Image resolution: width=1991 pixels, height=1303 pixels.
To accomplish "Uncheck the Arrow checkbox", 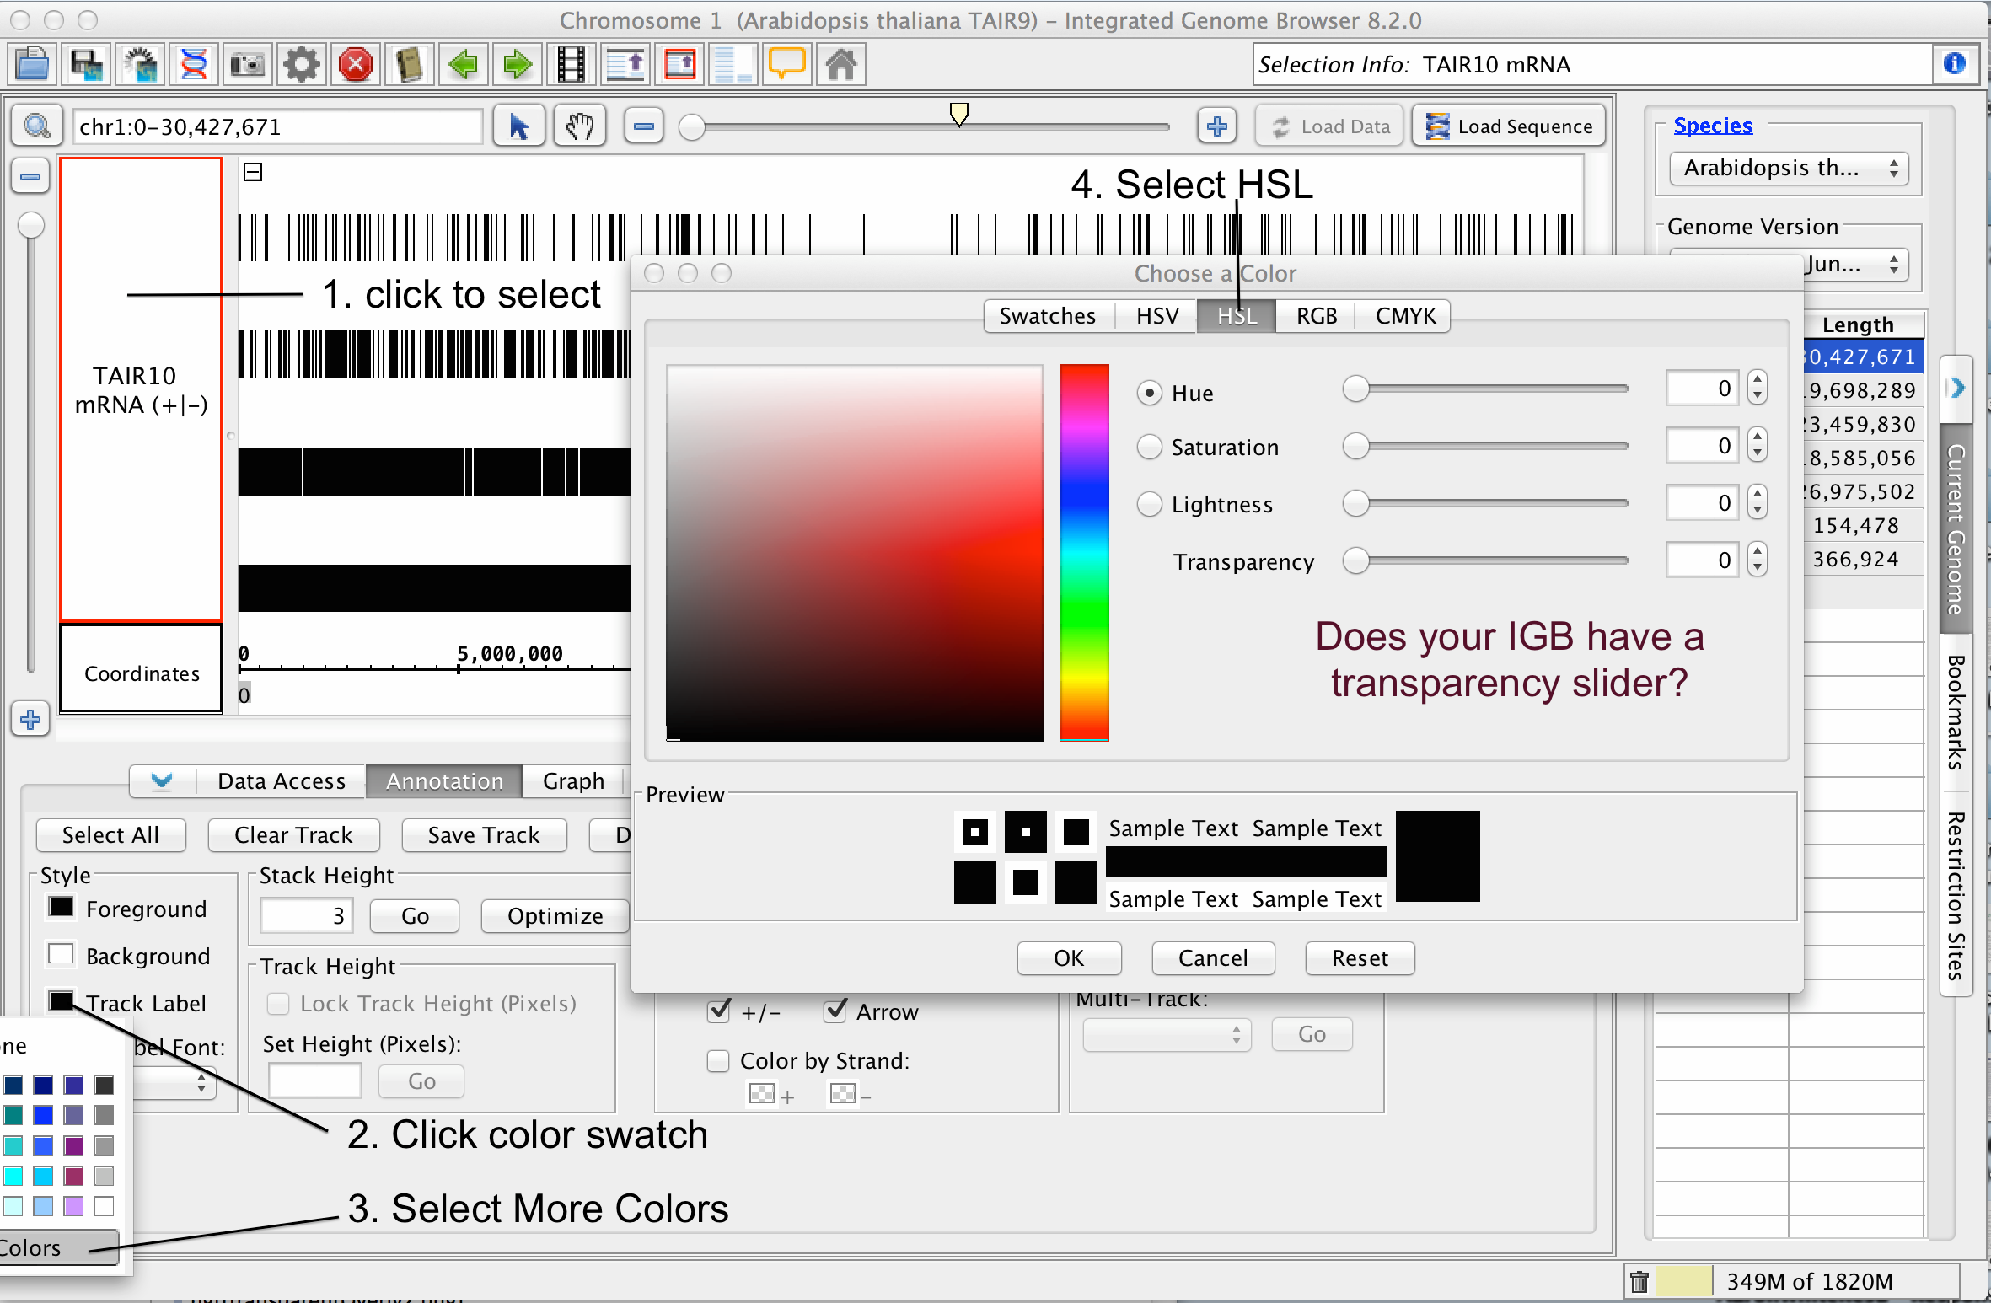I will [x=835, y=1011].
